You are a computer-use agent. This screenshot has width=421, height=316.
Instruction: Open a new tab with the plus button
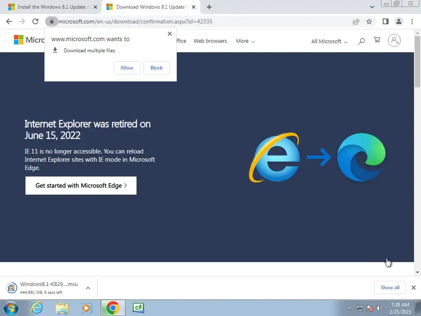[209, 7]
